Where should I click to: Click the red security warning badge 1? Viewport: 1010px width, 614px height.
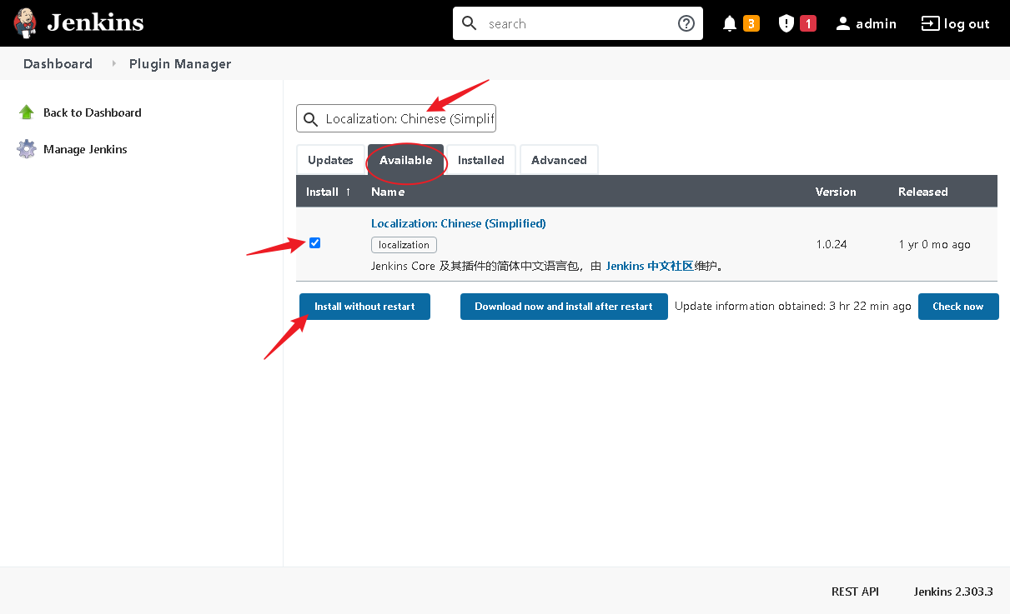coord(807,23)
